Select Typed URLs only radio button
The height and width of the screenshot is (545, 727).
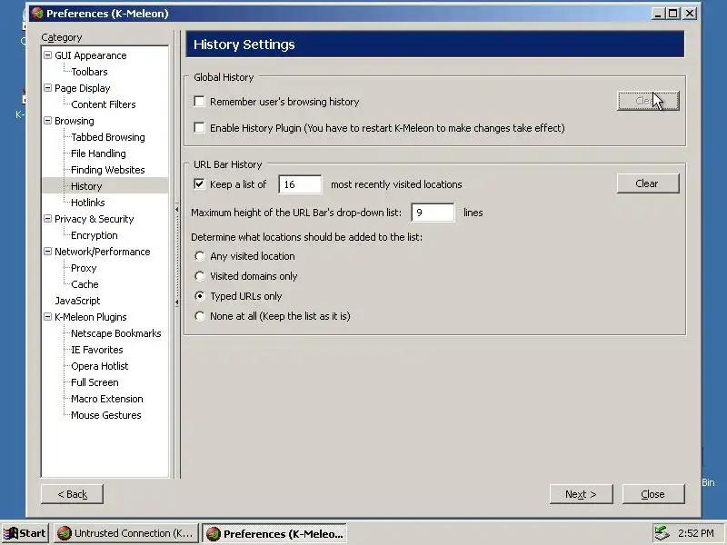pyautogui.click(x=200, y=296)
